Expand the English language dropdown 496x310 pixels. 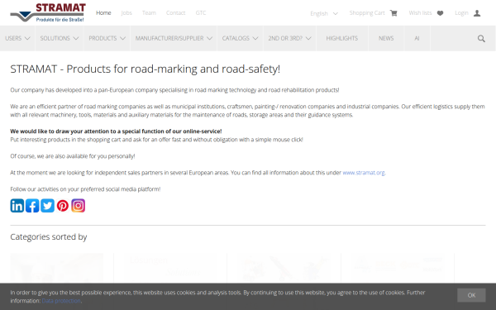[324, 13]
